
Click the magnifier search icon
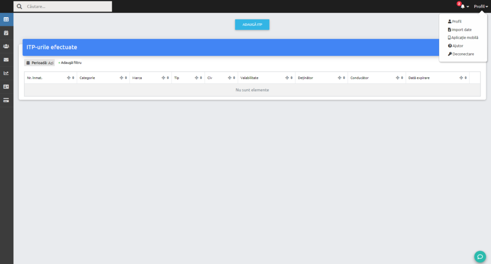(x=19, y=6)
